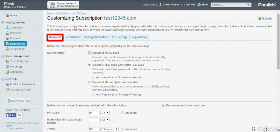Click the search magnifier icon
Viewport: 280px width, 132px height.
tap(248, 5)
